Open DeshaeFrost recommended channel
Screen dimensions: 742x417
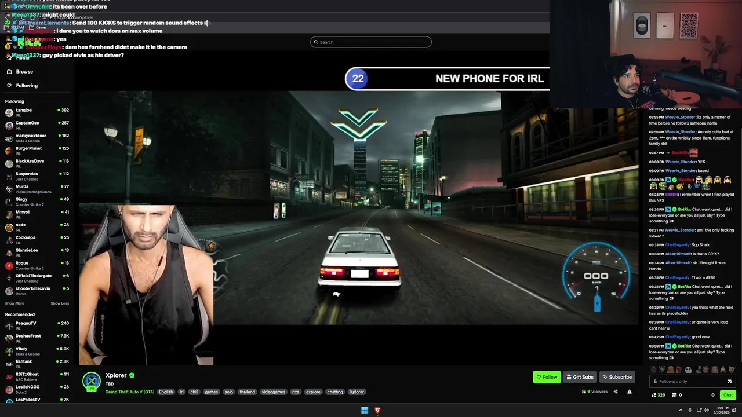click(37, 338)
